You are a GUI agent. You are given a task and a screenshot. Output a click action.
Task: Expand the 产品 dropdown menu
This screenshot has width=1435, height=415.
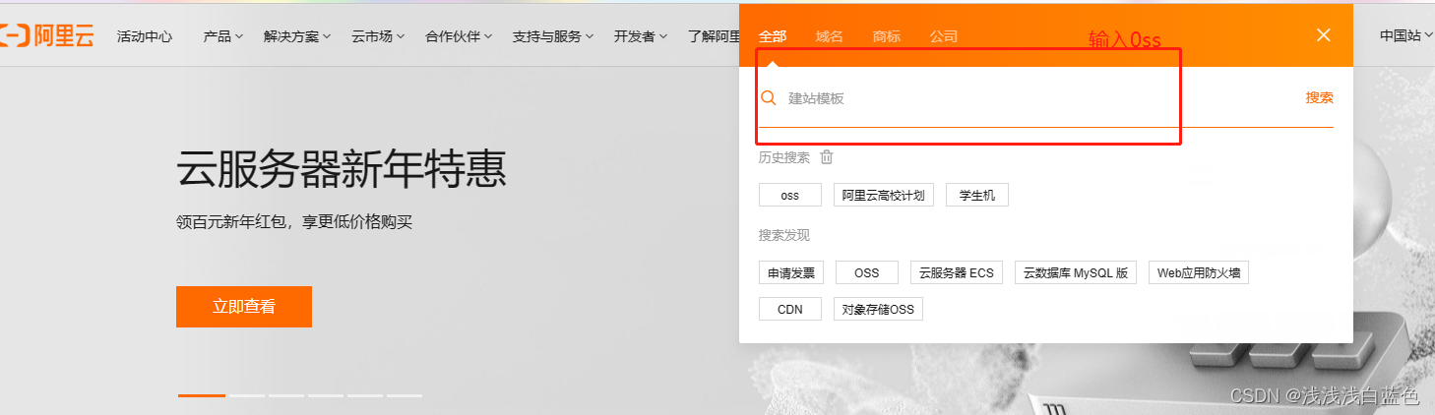(x=222, y=36)
